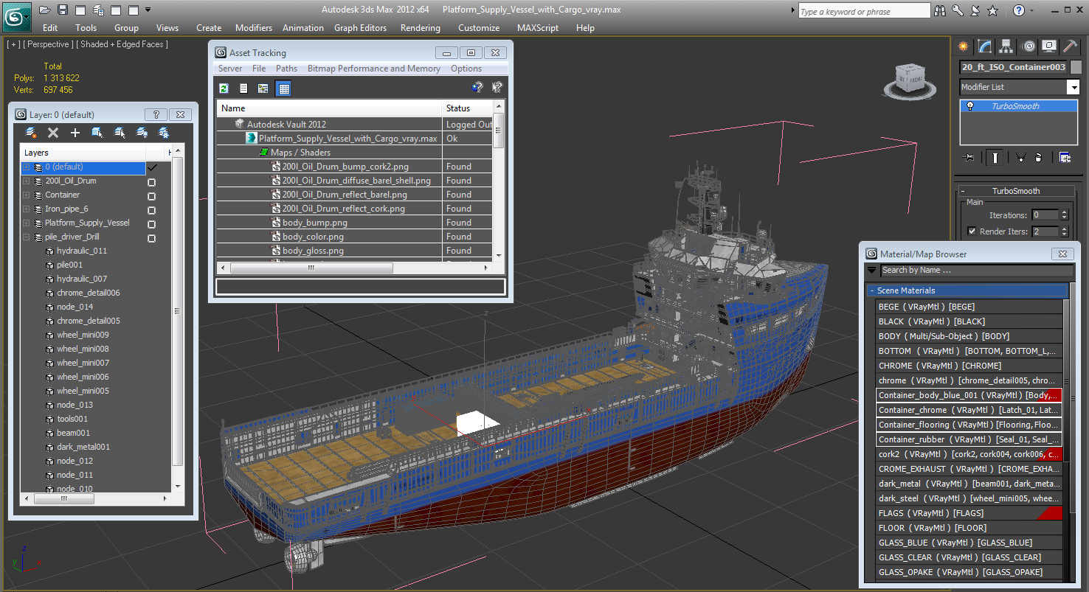The height and width of the screenshot is (592, 1089).
Task: Click Configure Modifier Sets icon
Action: (x=1065, y=157)
